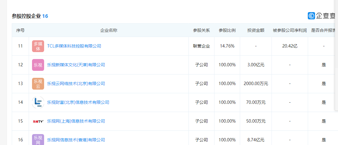The width and height of the screenshot is (338, 145).
Task: Click the 参股比例 column header
Action: pyautogui.click(x=227, y=31)
